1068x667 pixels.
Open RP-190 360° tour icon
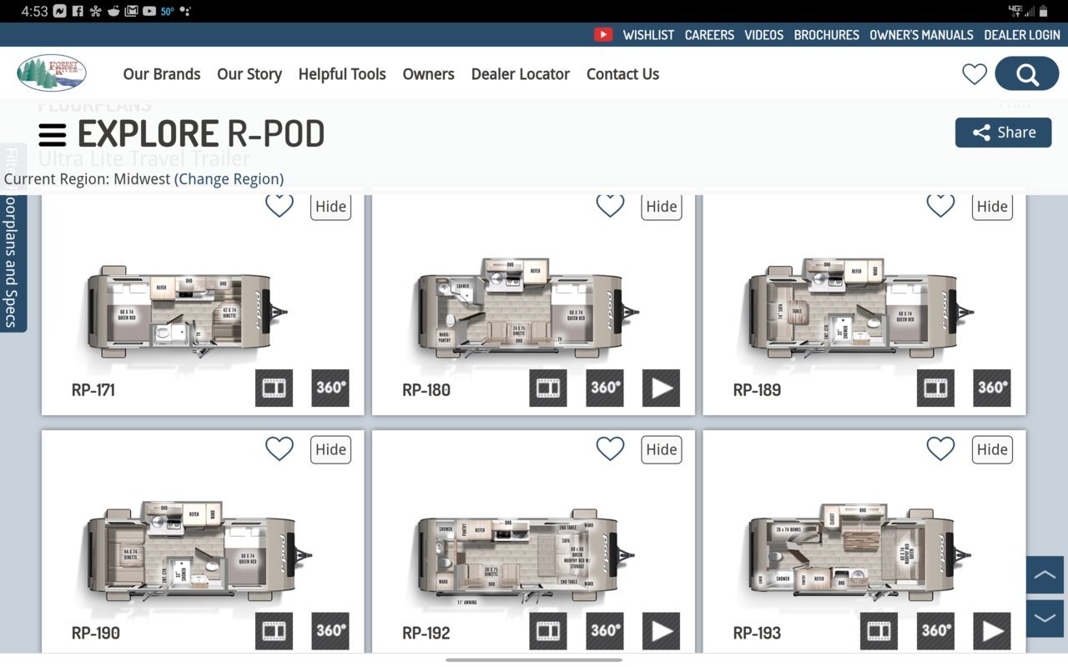coord(330,631)
